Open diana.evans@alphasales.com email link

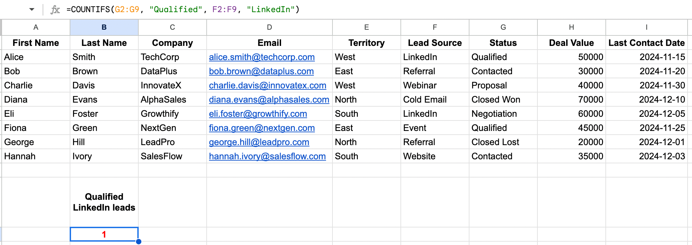point(269,100)
